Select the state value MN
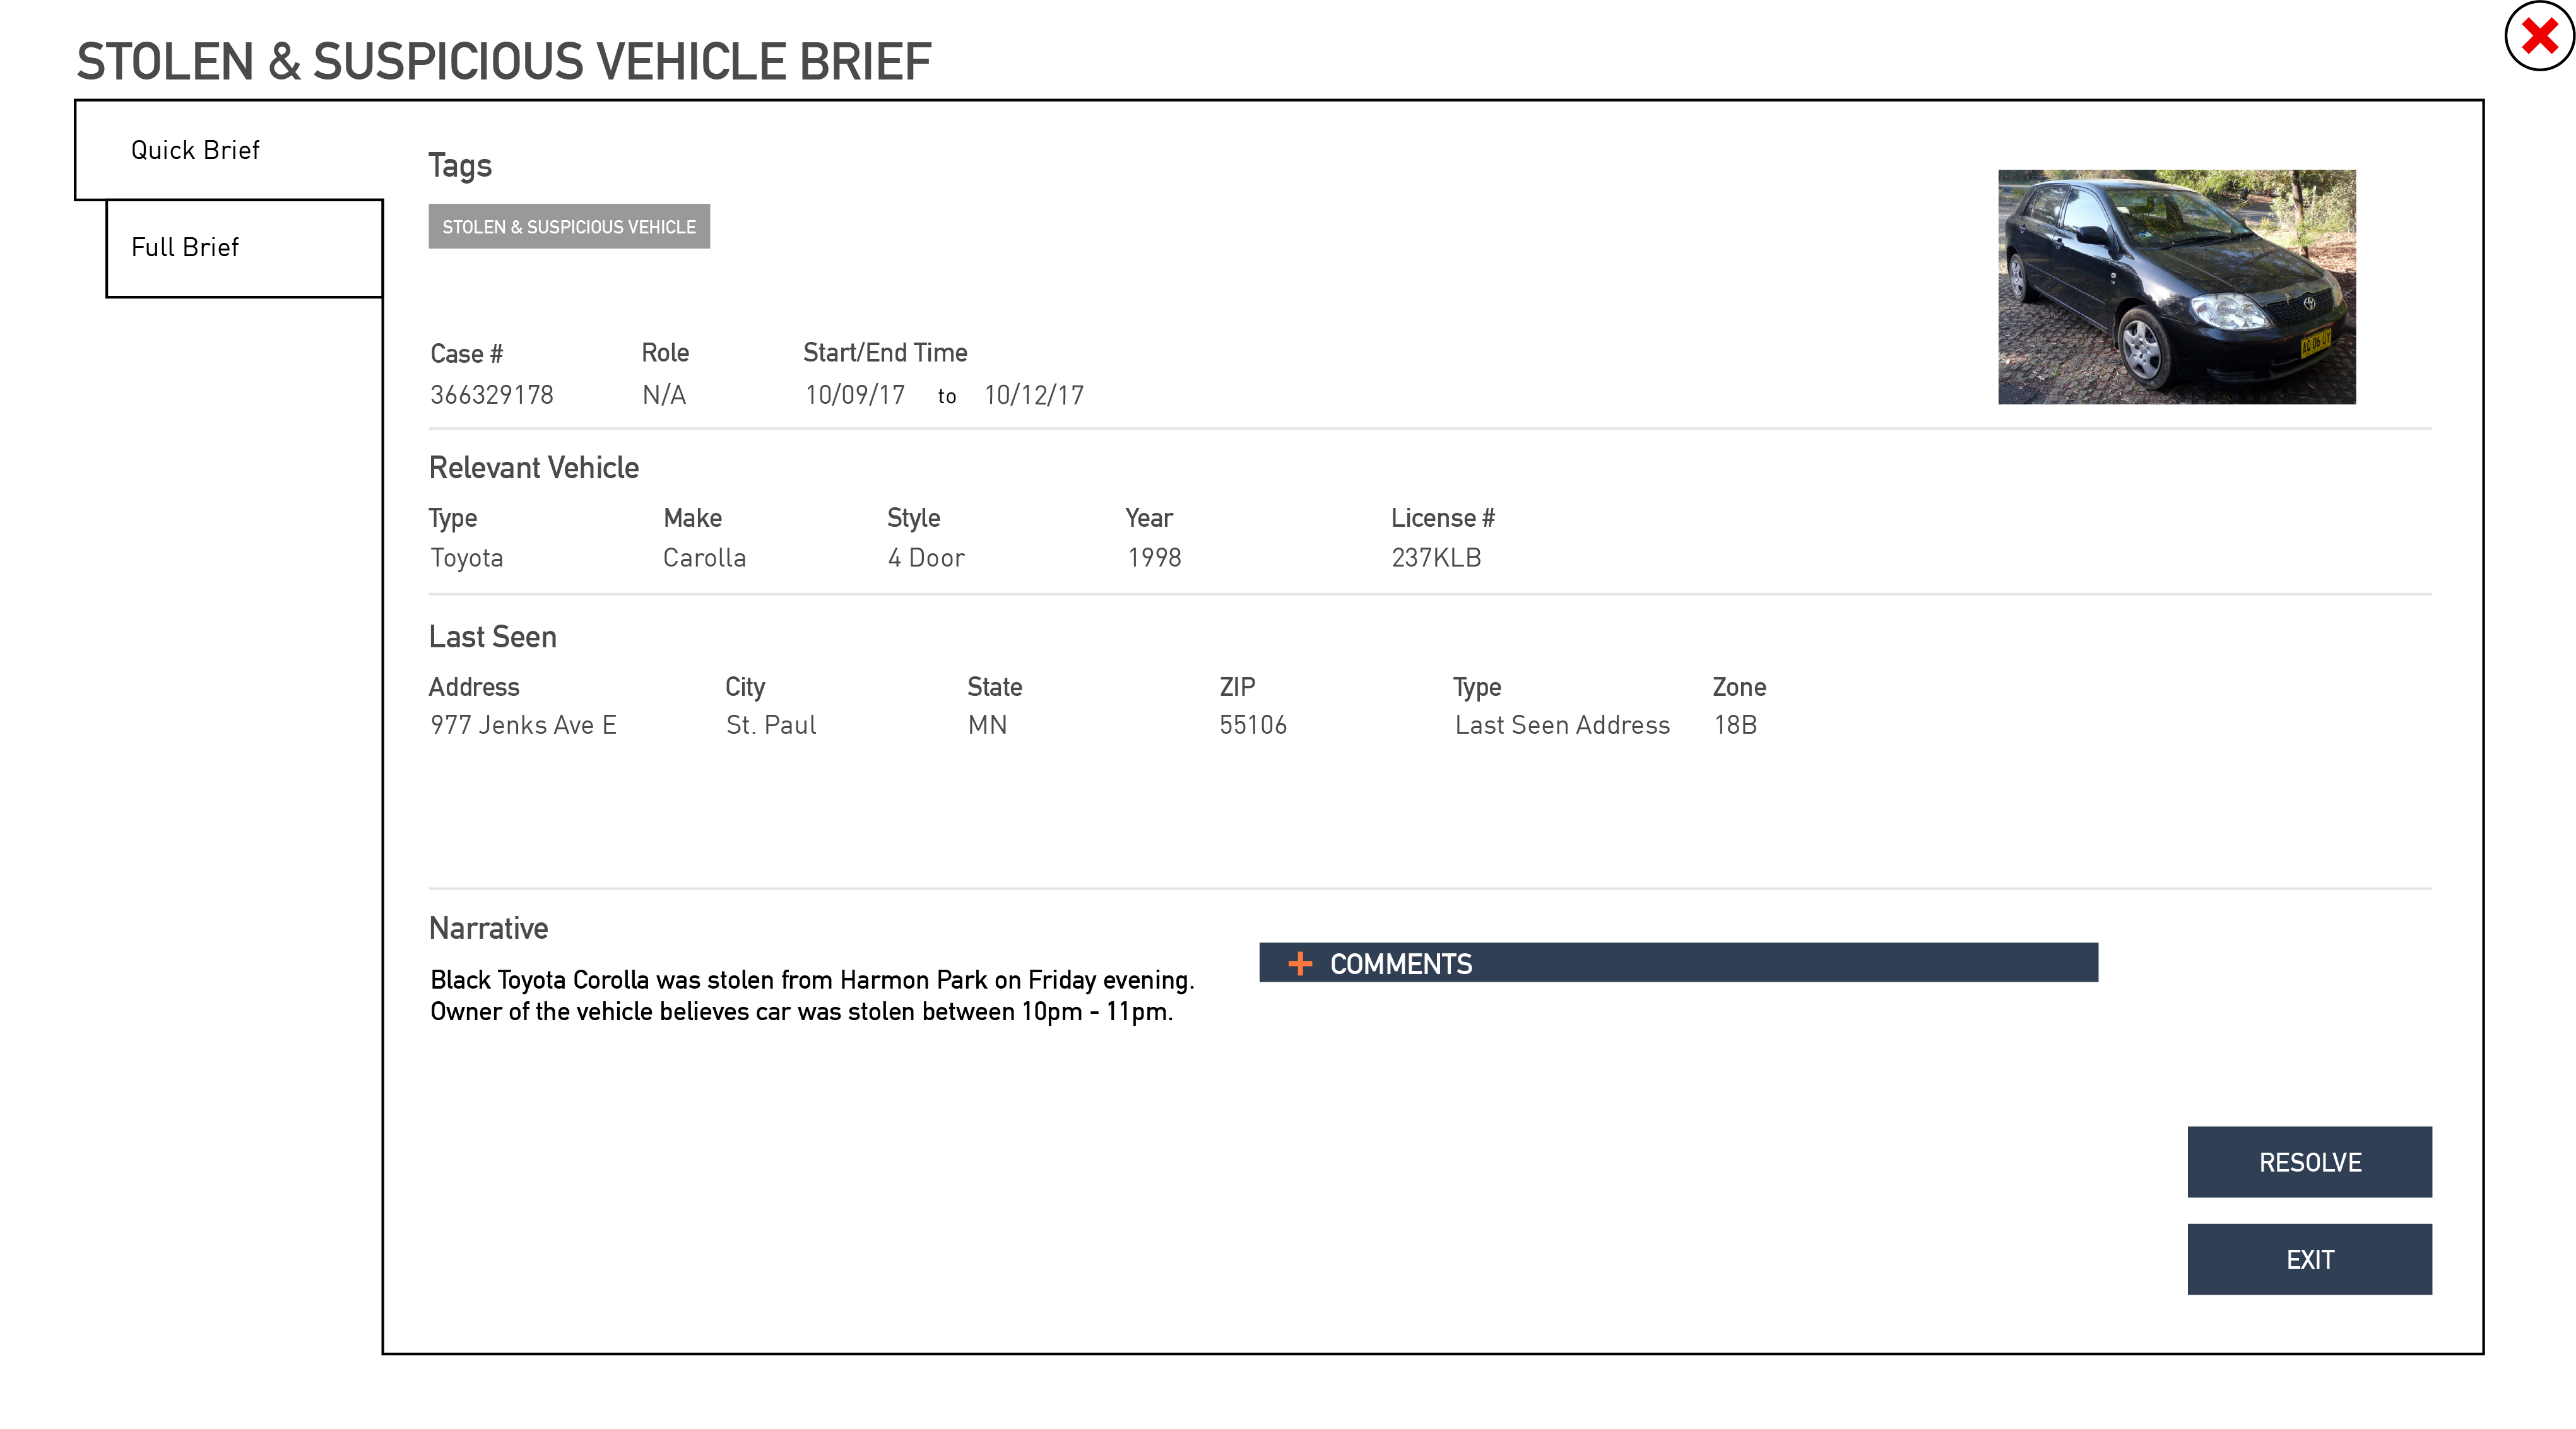2576x1429 pixels. point(987,725)
